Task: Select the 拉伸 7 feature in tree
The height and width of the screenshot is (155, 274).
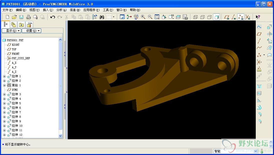Action: [x=14, y=112]
